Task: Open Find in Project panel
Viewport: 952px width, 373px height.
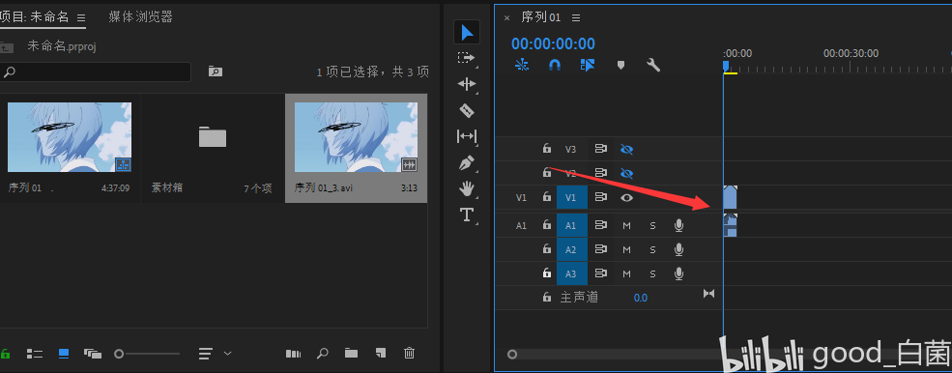Action: [x=323, y=353]
